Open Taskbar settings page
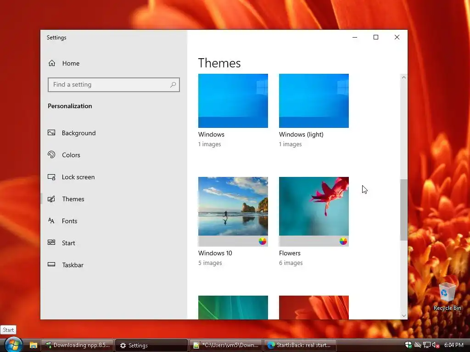Image resolution: width=470 pixels, height=352 pixels. coord(114,265)
